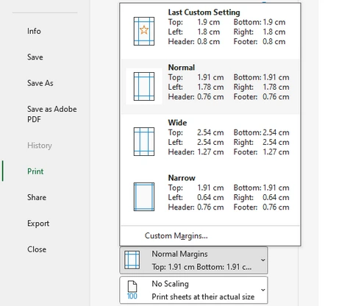353x306 pixels.
Task: Select Save as Adobe PDF
Action: 52,114
